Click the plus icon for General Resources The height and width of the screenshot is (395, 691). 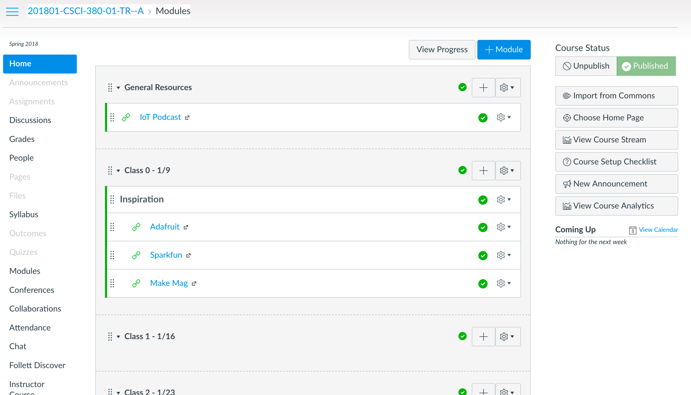483,87
